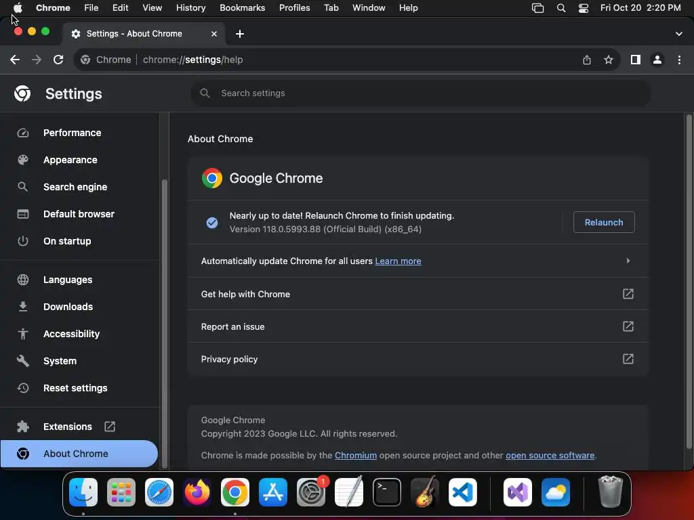The height and width of the screenshot is (520, 694).
Task: Close the Settings - About Chrome tab
Action: pyautogui.click(x=213, y=34)
